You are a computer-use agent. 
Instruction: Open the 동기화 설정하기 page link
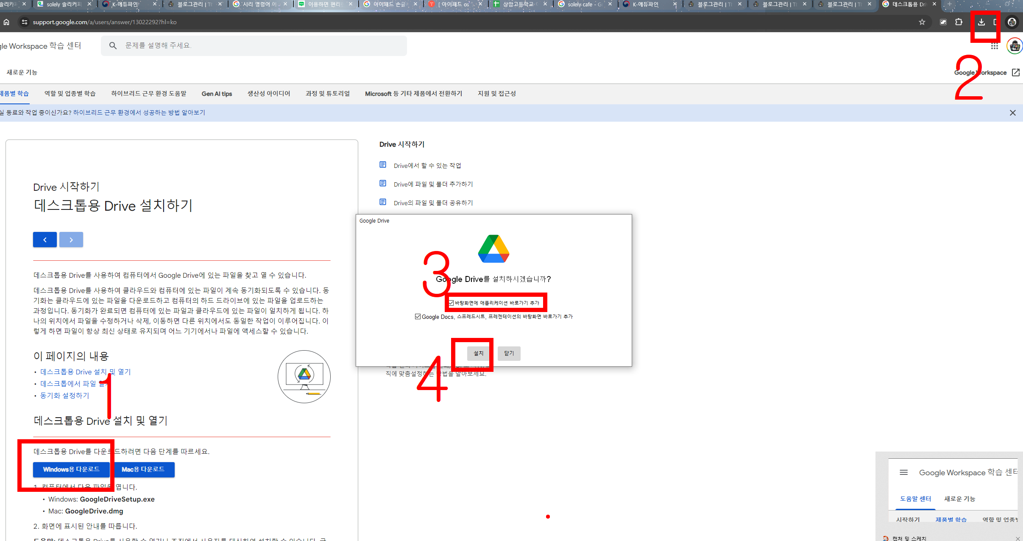click(64, 396)
